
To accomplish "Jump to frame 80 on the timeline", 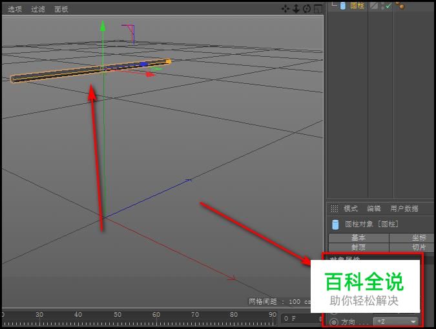I will tap(234, 315).
